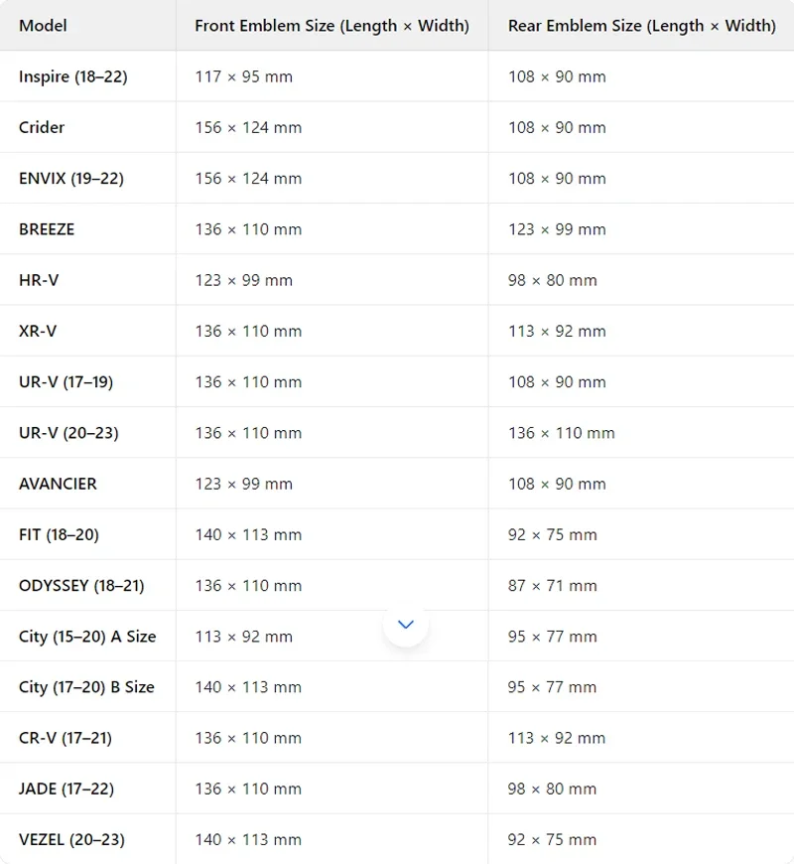Select the VEZEL (20–23) model cell
The width and height of the screenshot is (794, 864).
[71, 840]
